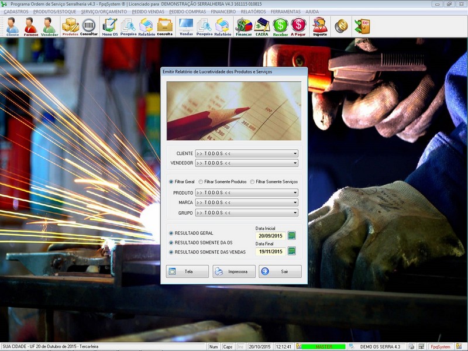Open the MARCA dropdown list
Screen dimensions: 468x351
point(295,202)
